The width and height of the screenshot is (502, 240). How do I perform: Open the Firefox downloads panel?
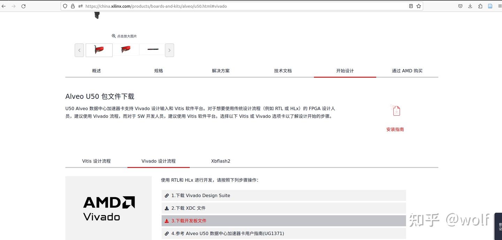coord(470,6)
